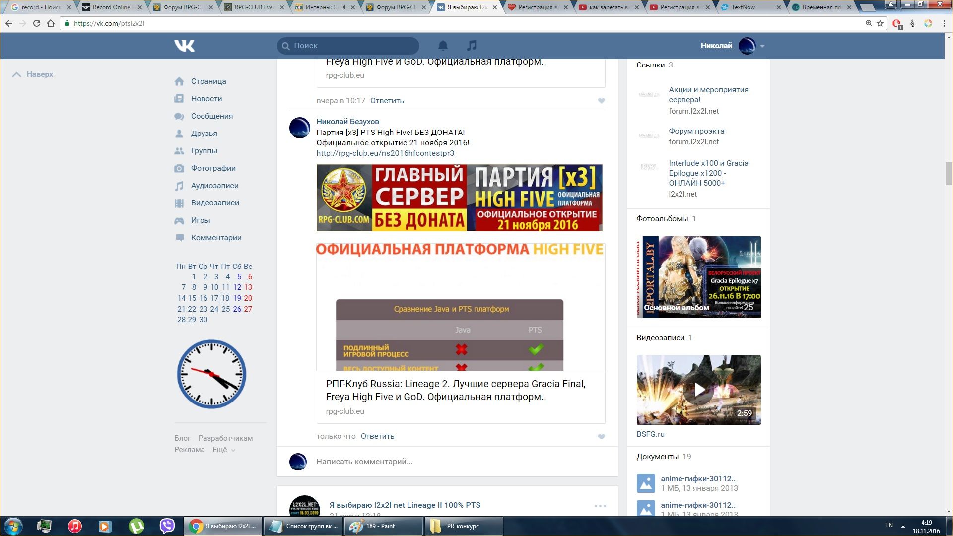Click page vertical scrollbar thumb
953x536 pixels.
[949, 173]
